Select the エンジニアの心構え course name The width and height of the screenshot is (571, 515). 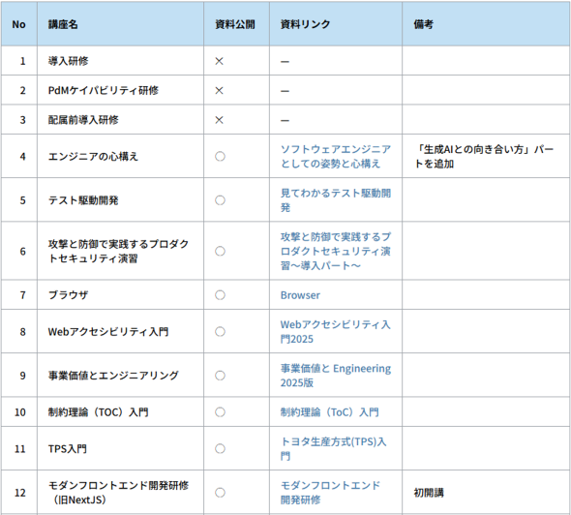coord(93,157)
